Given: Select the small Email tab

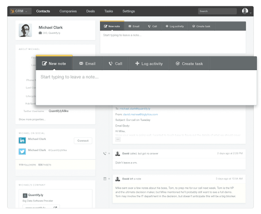Looking at the screenshot, I should click(134, 26).
